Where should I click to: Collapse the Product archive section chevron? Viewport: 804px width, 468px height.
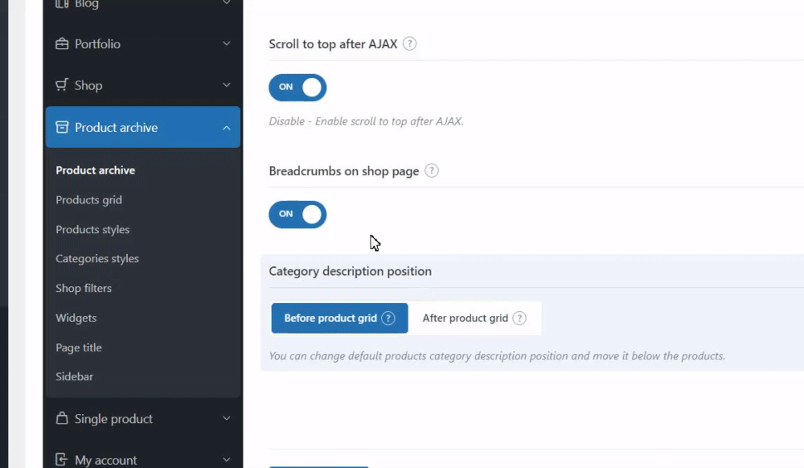click(227, 128)
